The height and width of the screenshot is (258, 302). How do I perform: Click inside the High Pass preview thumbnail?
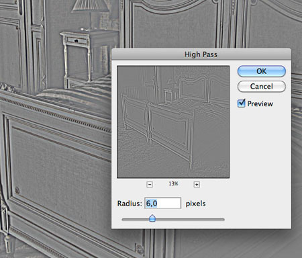[173, 122]
